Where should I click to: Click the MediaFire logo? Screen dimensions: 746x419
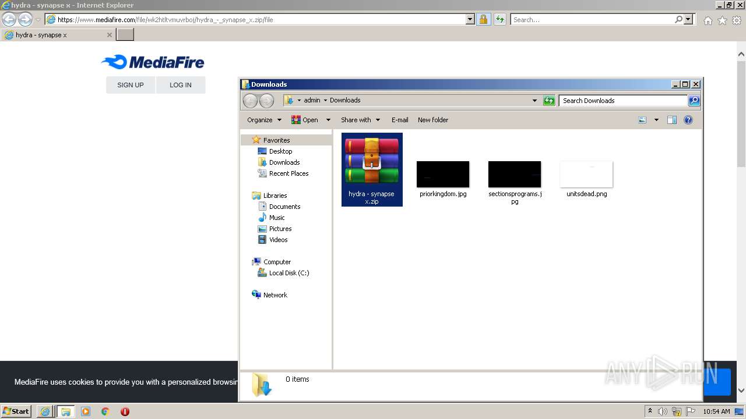point(153,62)
